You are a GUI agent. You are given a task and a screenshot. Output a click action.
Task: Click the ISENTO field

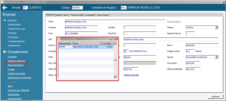[x=140, y=57]
